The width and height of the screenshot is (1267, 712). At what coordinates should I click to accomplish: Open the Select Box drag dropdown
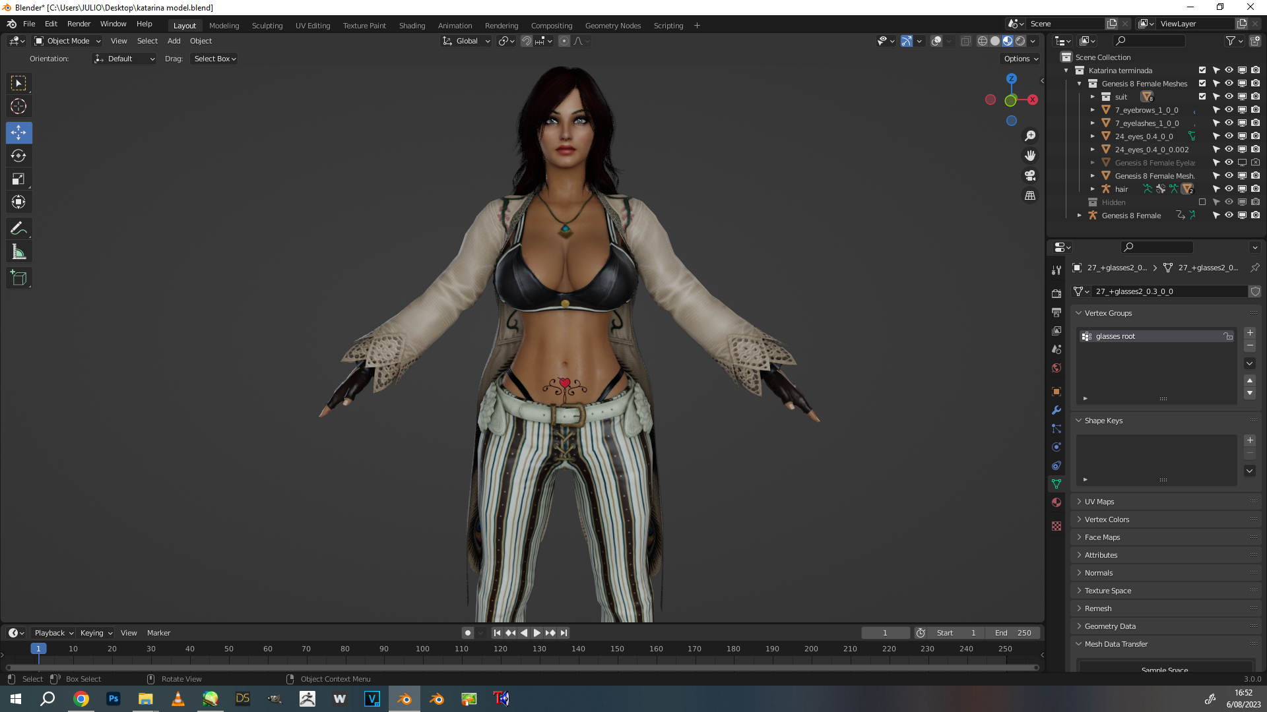pyautogui.click(x=215, y=59)
